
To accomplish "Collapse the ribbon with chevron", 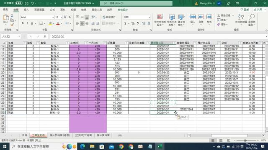I will [x=266, y=30].
